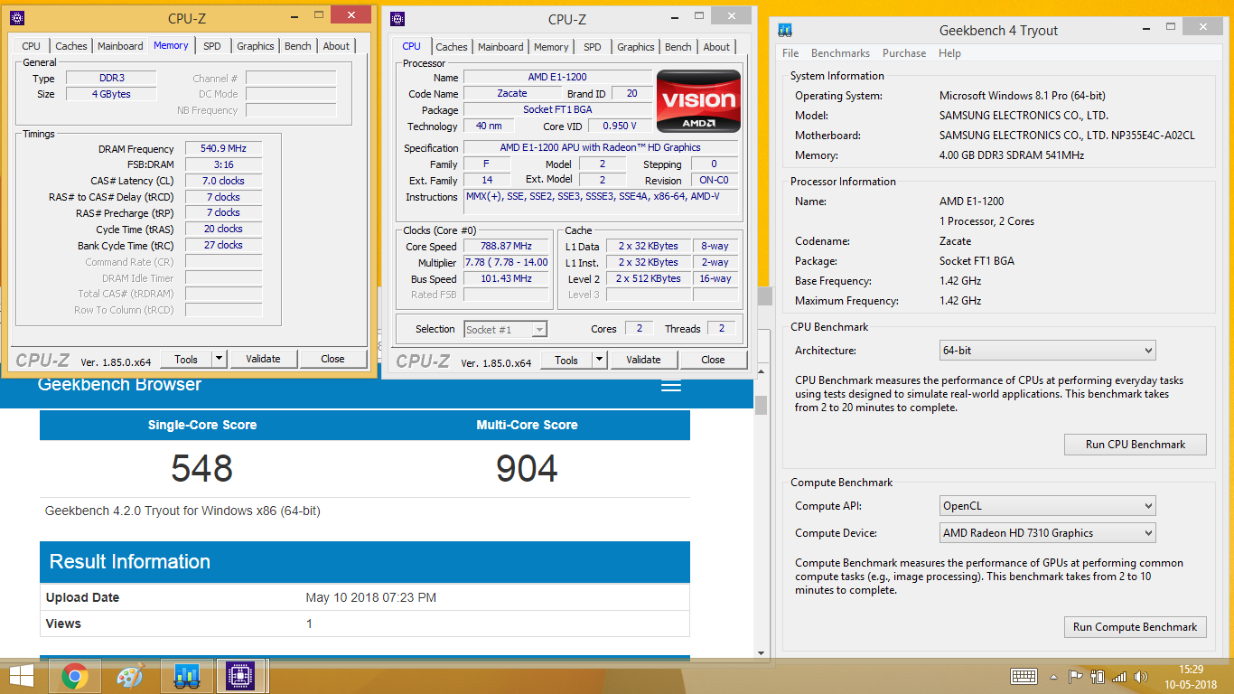Screen dimensions: 1234x694
Task: Open About tab in CPU-Z Memory window
Action: coord(336,46)
